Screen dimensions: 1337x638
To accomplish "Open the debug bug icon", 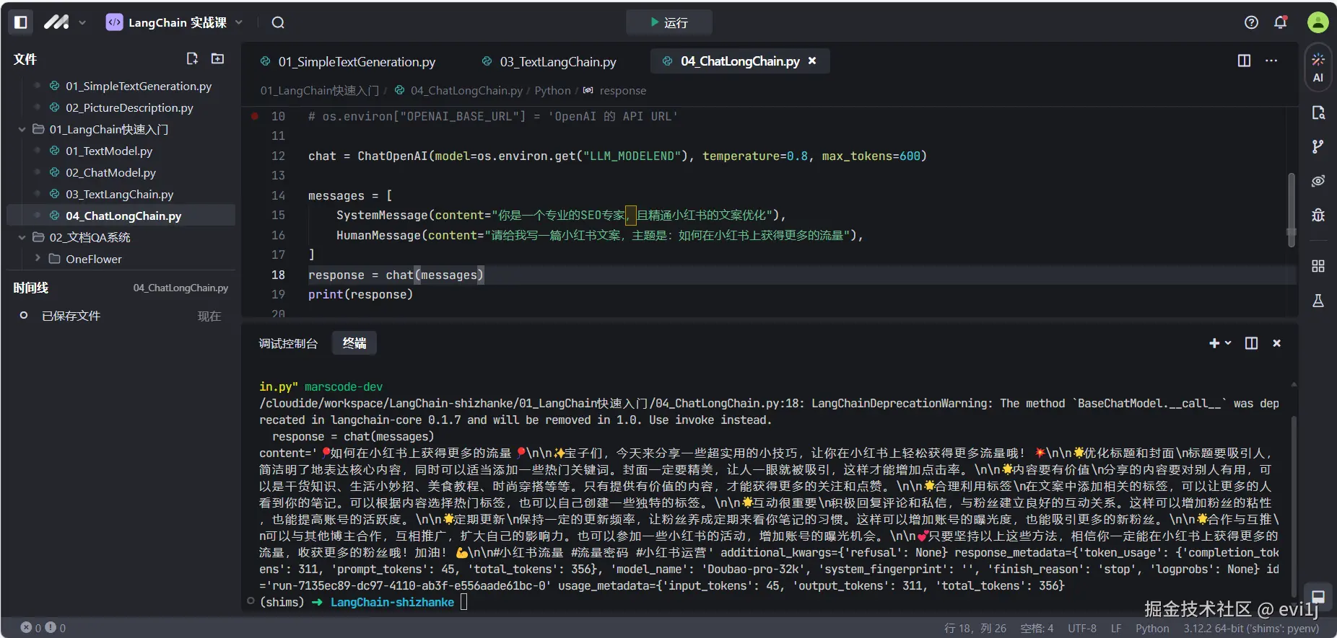I will (x=1318, y=215).
